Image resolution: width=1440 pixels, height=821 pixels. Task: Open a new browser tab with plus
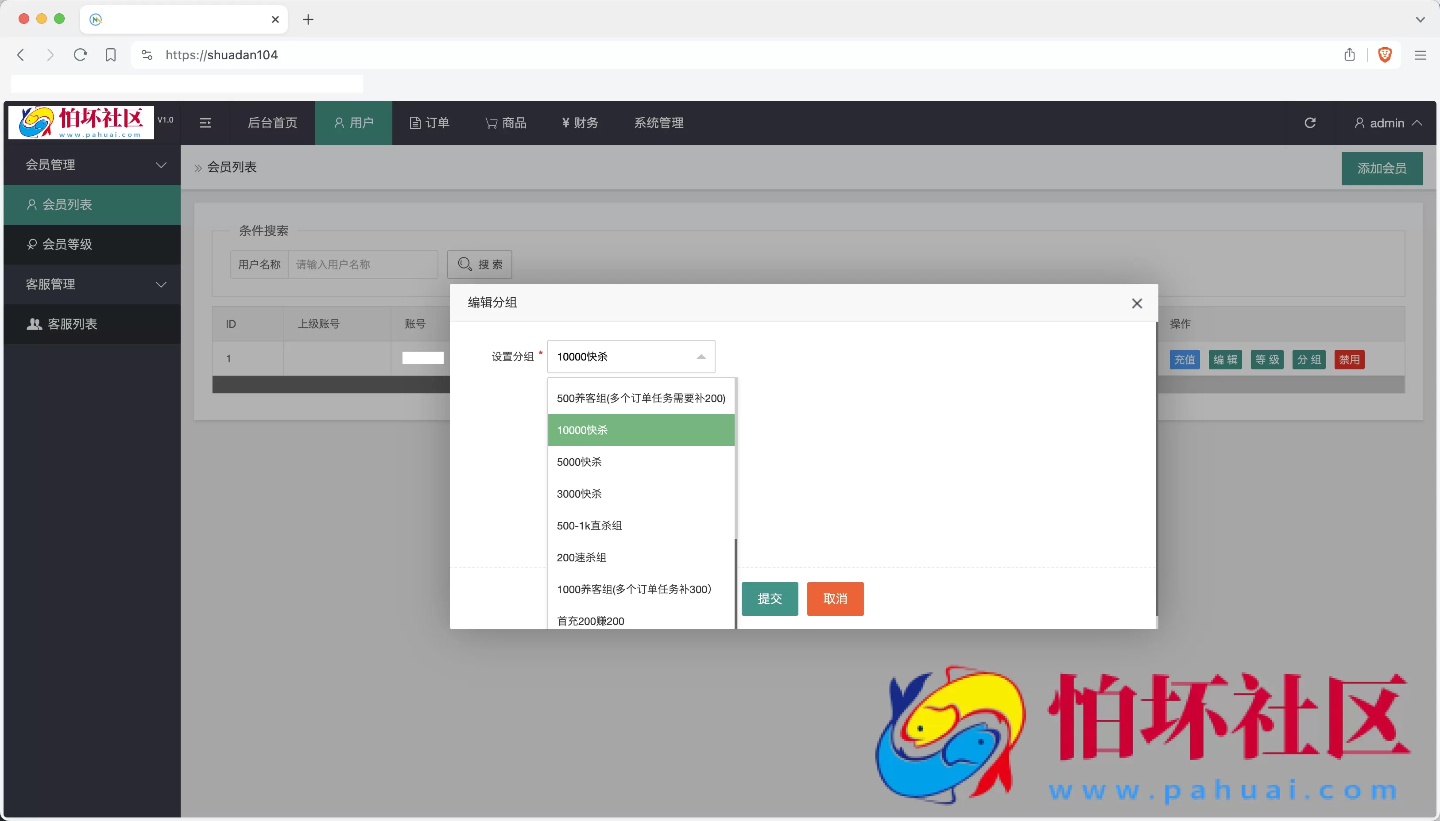(x=308, y=20)
